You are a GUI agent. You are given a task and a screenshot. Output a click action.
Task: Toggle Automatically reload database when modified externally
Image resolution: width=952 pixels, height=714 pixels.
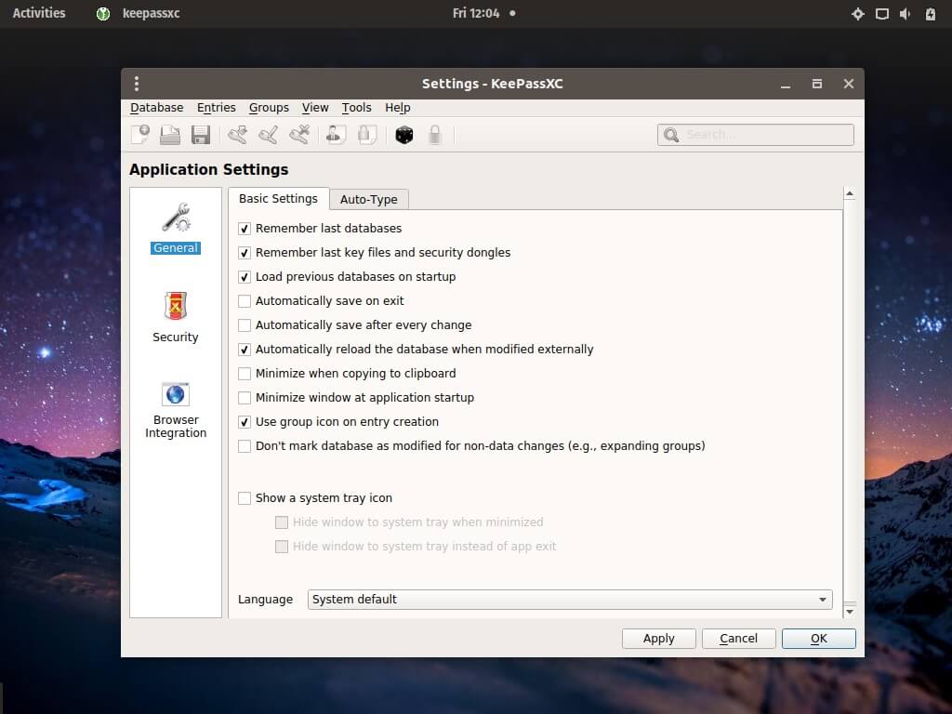pos(245,350)
